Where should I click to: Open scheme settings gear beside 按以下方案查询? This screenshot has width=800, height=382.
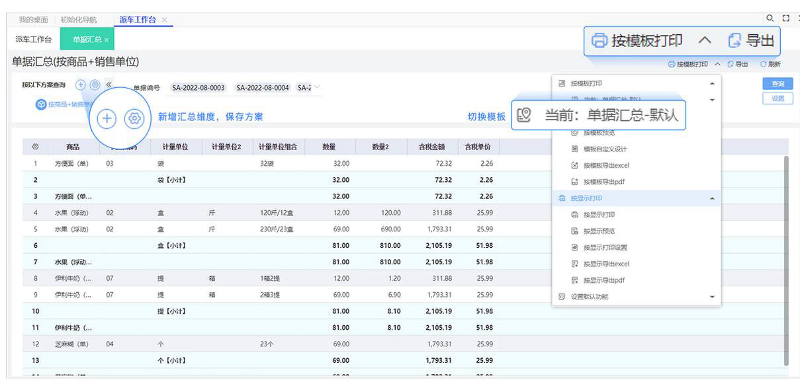95,85
